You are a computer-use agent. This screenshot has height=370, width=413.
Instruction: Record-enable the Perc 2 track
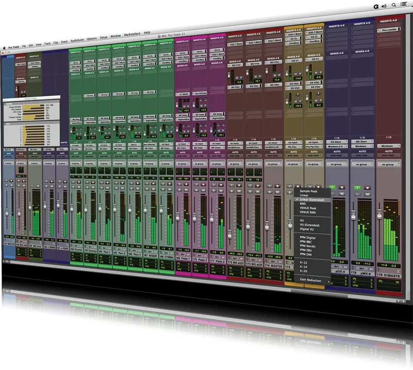point(122,182)
